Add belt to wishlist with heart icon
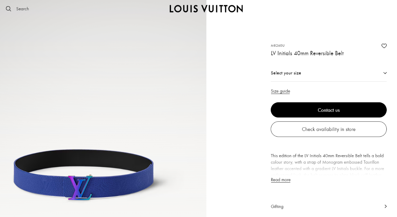The image size is (397, 217). point(384,46)
